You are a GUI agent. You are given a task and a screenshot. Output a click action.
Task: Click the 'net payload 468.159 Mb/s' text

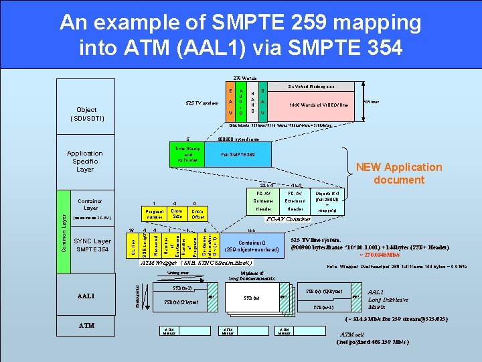373,342
